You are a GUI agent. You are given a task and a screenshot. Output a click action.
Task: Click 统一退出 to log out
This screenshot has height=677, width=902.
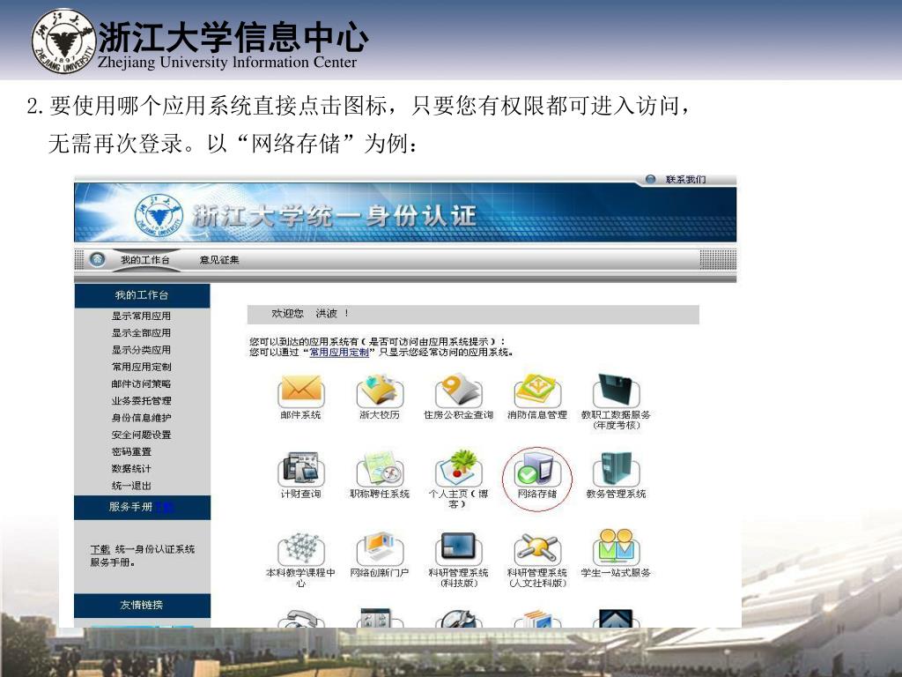pos(131,486)
